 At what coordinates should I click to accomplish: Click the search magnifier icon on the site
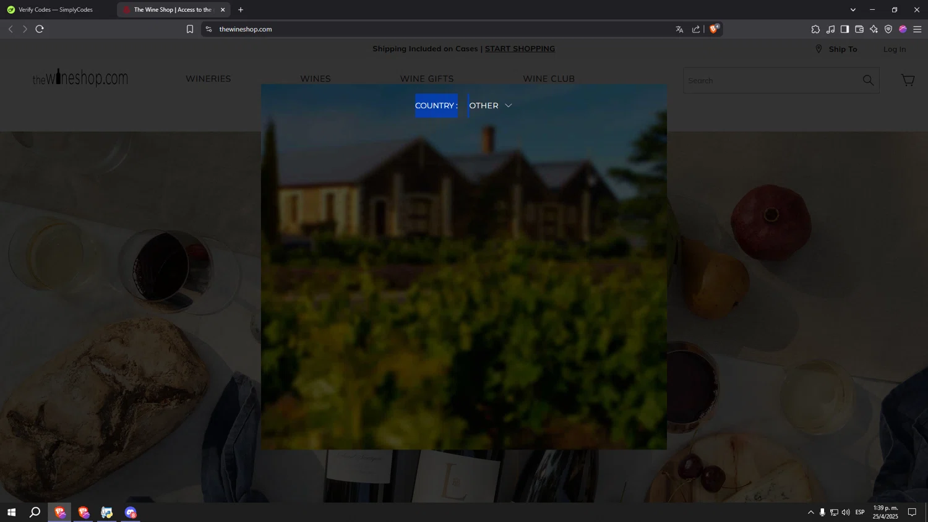868,80
